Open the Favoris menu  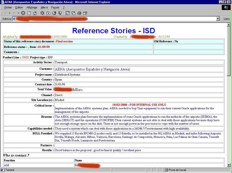pyautogui.click(x=55, y=8)
